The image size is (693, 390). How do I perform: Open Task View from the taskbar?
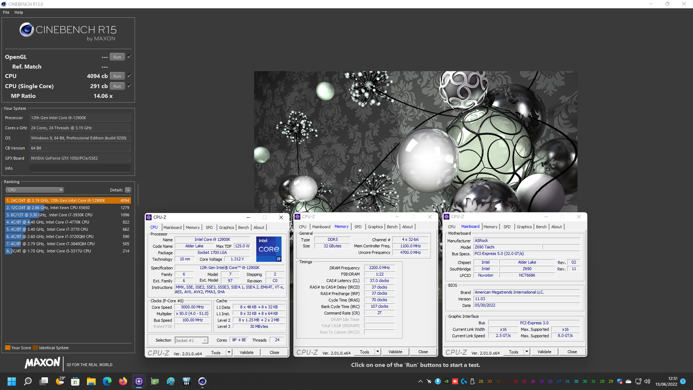[44, 381]
